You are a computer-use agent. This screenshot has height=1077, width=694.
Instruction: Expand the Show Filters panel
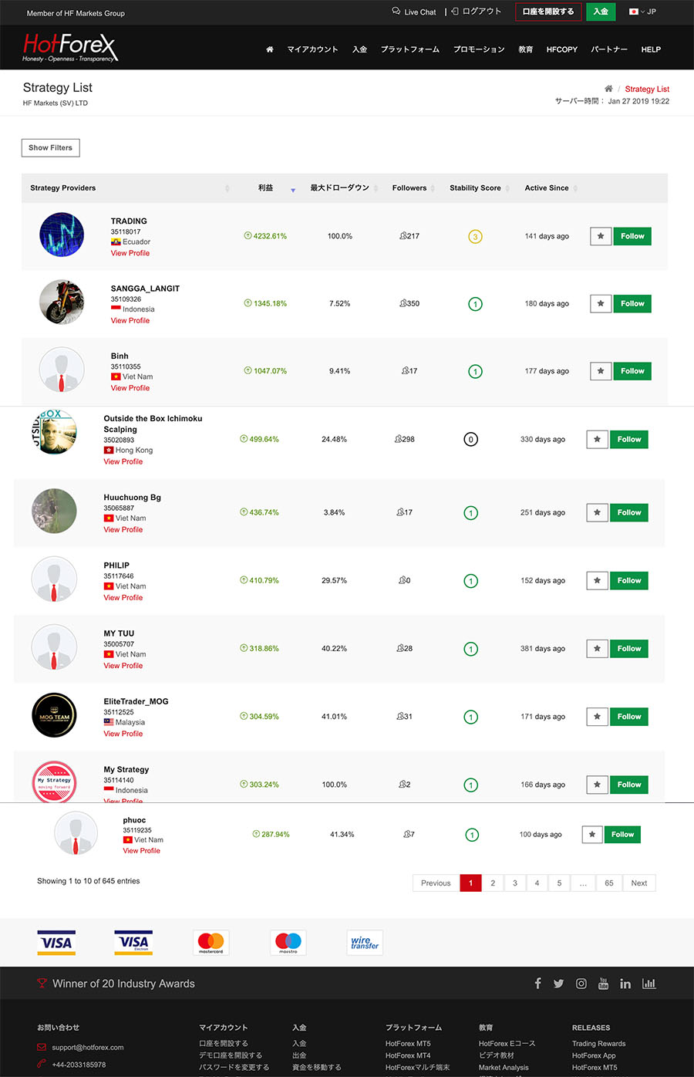click(50, 147)
